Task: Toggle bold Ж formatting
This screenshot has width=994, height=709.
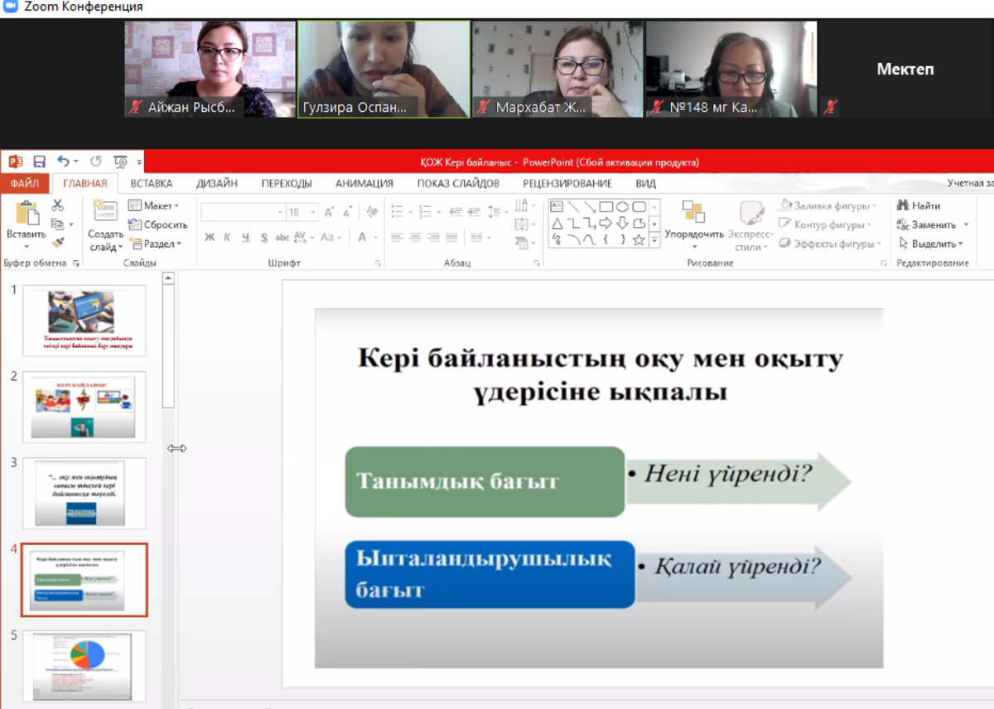Action: (210, 238)
